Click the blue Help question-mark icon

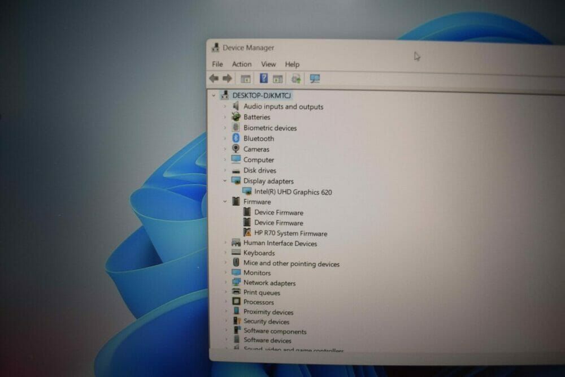coord(264,78)
